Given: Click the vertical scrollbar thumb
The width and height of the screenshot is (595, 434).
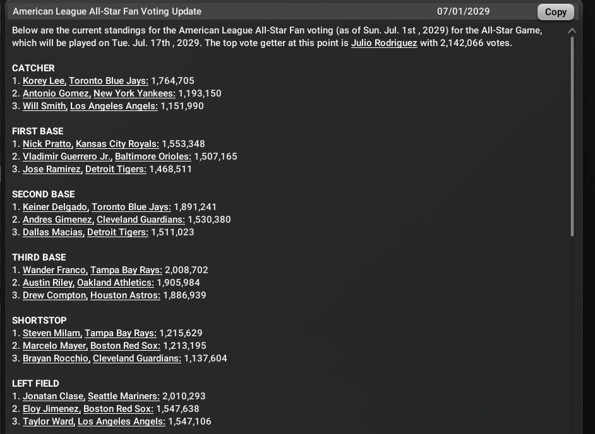Looking at the screenshot, I should tap(572, 136).
